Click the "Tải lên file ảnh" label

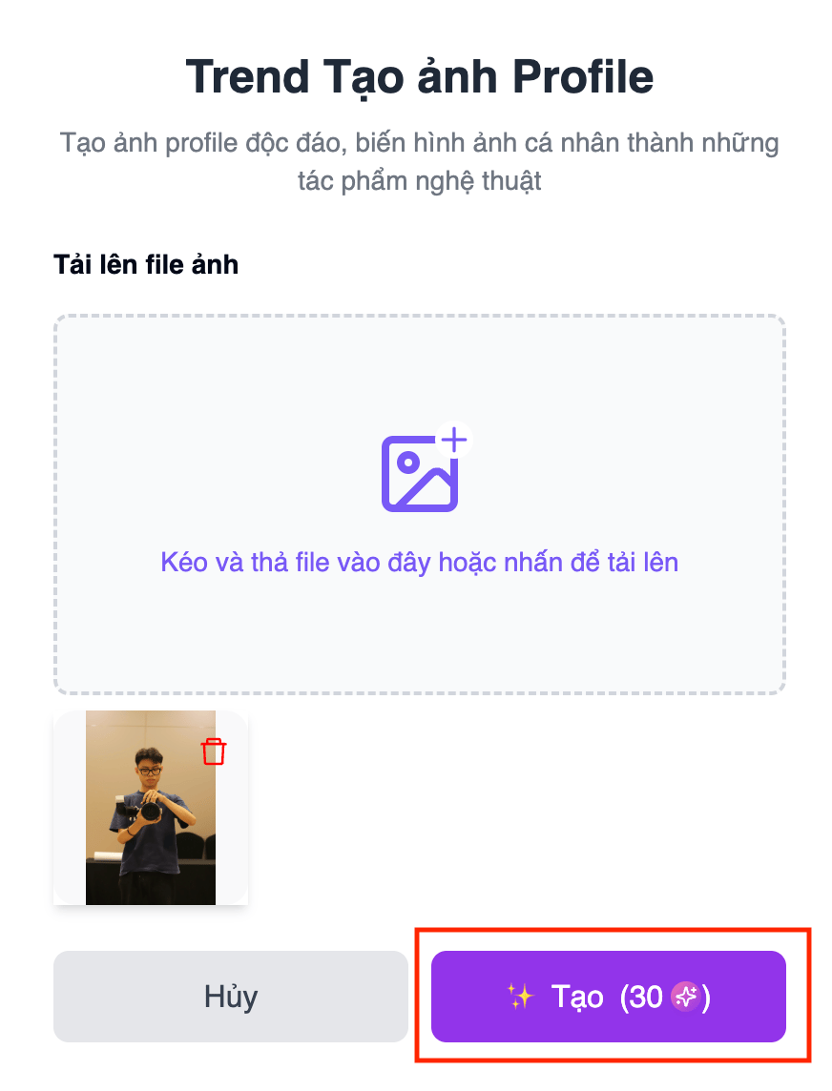point(146,265)
